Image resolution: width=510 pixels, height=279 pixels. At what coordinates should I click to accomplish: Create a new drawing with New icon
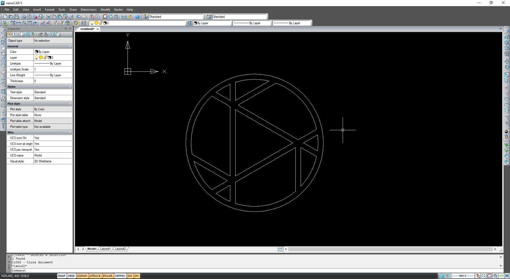[x=5, y=16]
